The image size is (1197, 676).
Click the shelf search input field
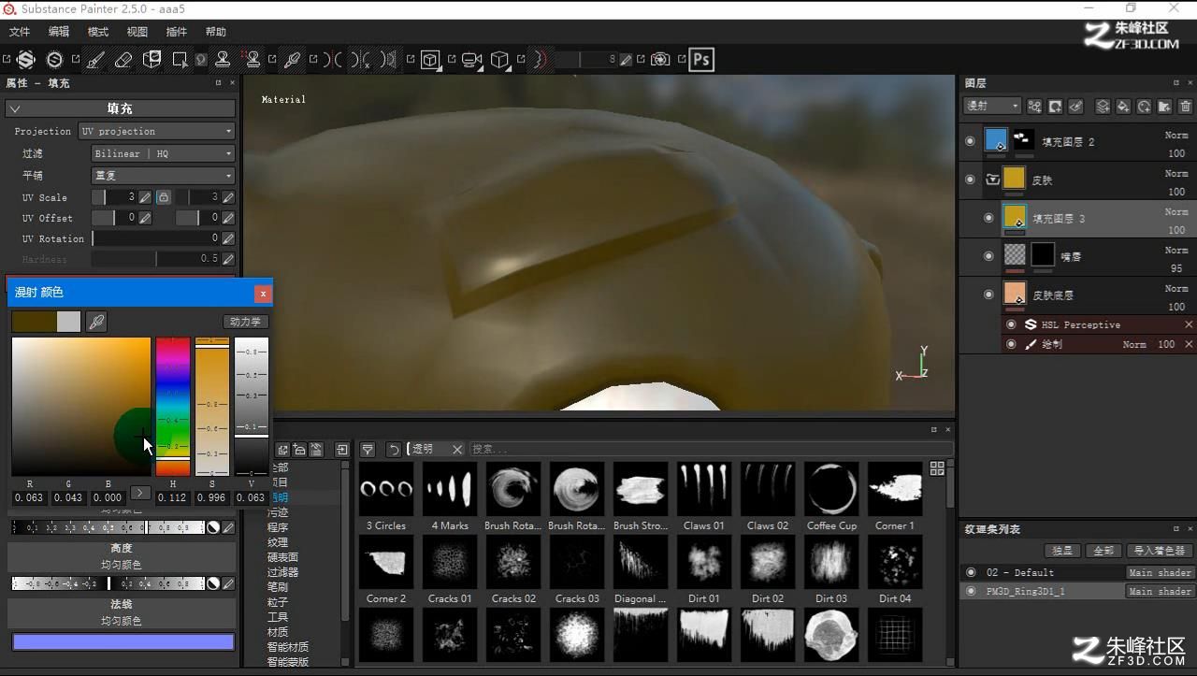click(711, 450)
